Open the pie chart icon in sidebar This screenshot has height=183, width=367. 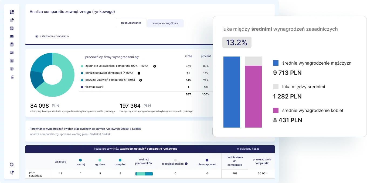coord(12,20)
